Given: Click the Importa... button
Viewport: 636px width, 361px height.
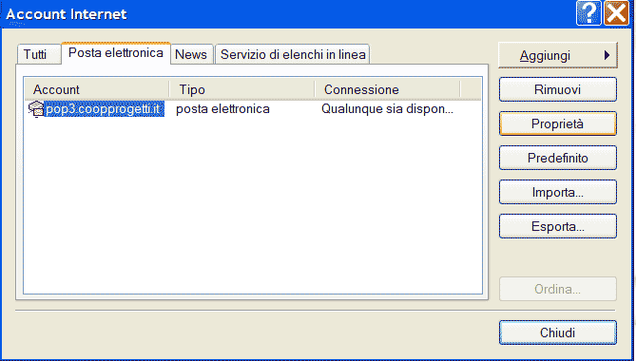Looking at the screenshot, I should 558,192.
